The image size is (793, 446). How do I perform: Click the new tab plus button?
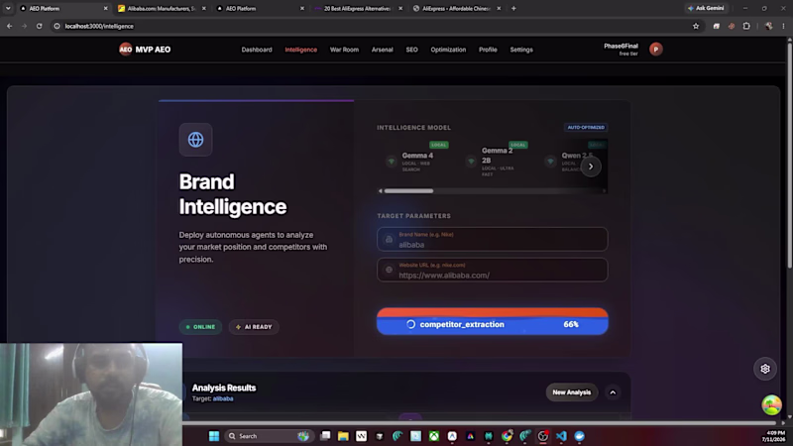(513, 8)
